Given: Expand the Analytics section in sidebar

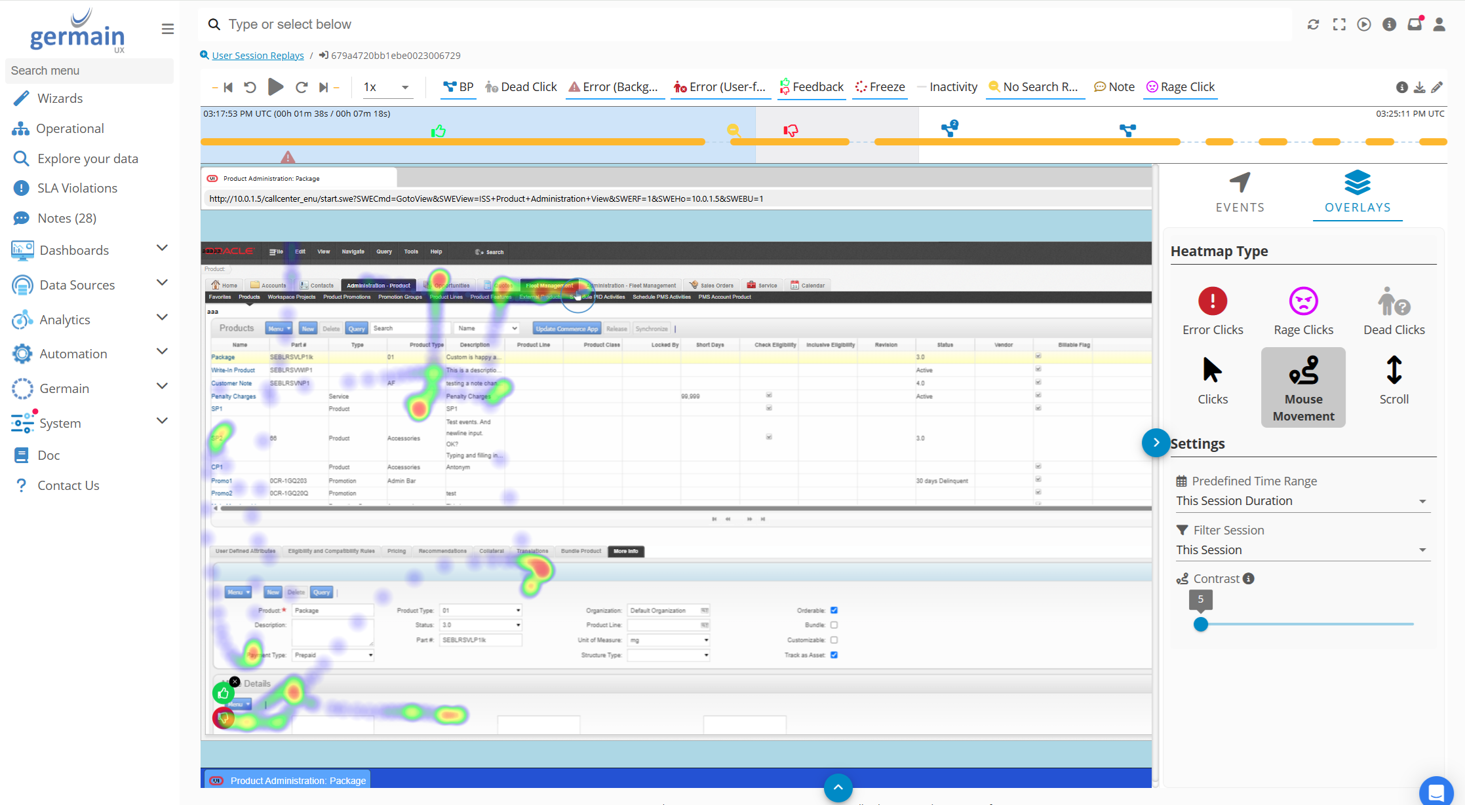Looking at the screenshot, I should point(65,320).
